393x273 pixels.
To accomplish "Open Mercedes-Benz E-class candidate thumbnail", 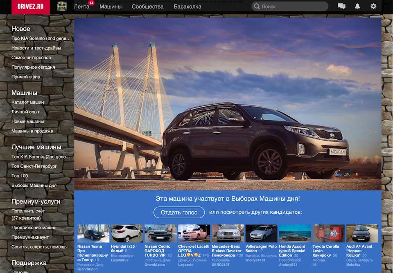I will 228,233.
